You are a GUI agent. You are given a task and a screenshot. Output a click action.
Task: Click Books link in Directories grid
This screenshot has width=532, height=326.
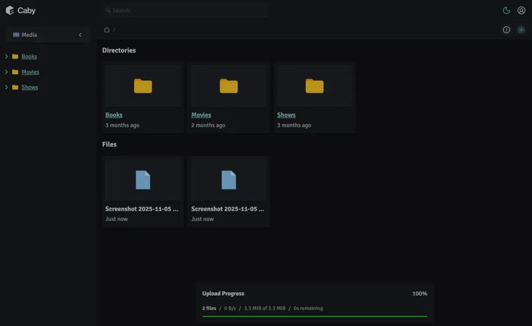(114, 115)
